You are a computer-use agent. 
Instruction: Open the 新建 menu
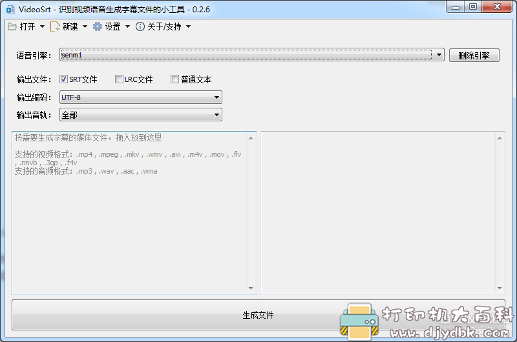[x=70, y=26]
